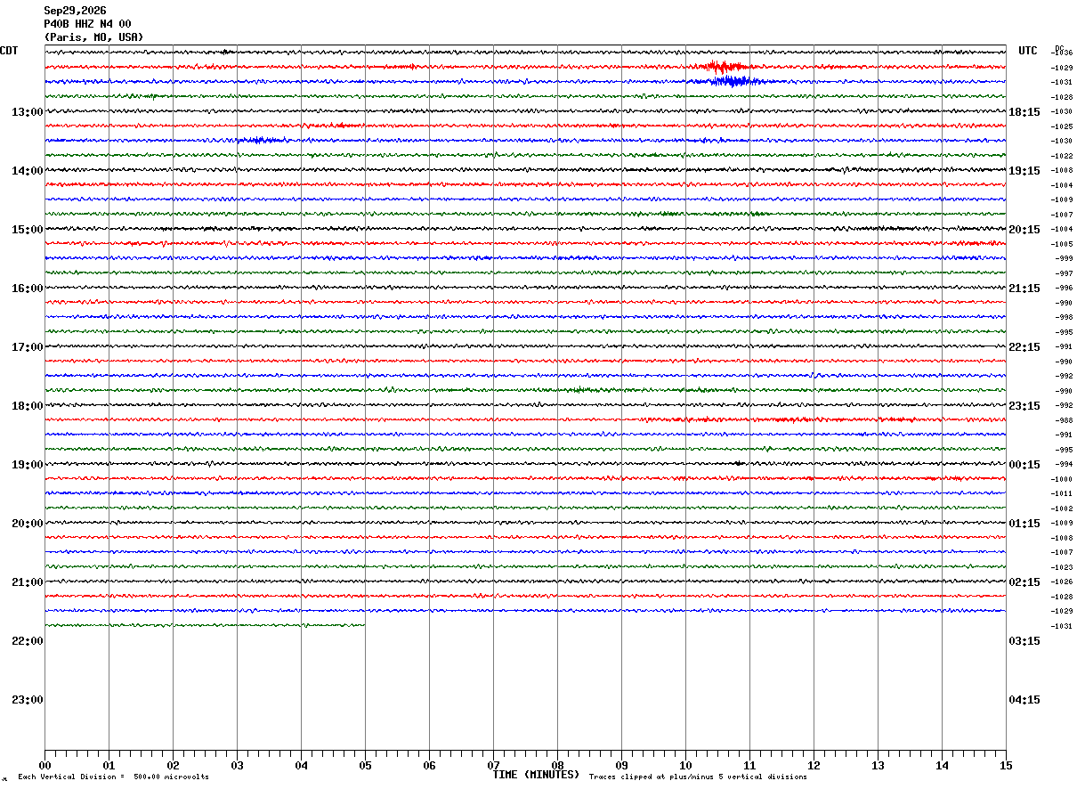Click the 15 minute axis tick label

[x=1006, y=766]
